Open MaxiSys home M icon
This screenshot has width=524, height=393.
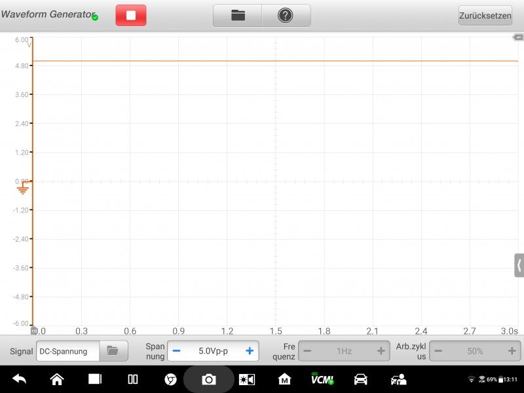(x=284, y=379)
